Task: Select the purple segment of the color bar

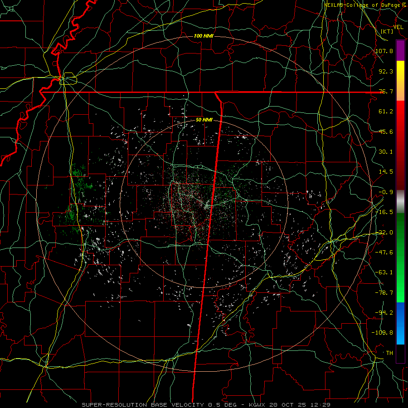Action: pos(400,51)
